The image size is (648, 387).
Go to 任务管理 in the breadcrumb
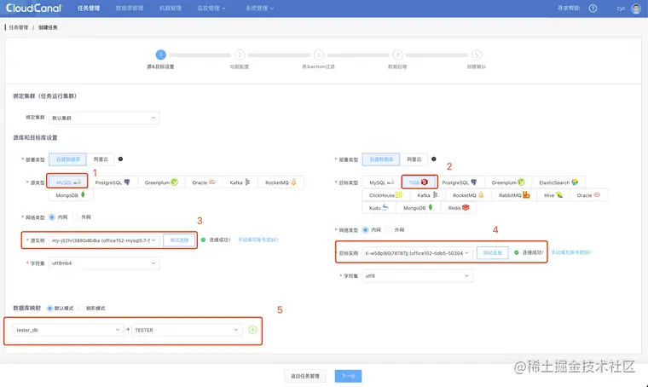click(x=19, y=27)
